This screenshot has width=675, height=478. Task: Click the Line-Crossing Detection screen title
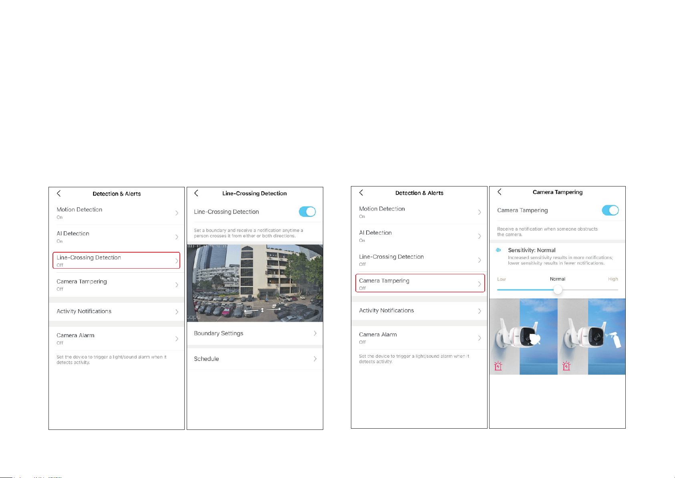[x=254, y=193]
